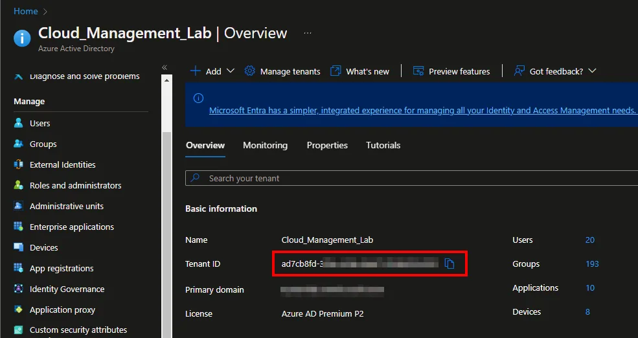
Task: Click the Manage tenants gear icon
Action: click(x=249, y=71)
